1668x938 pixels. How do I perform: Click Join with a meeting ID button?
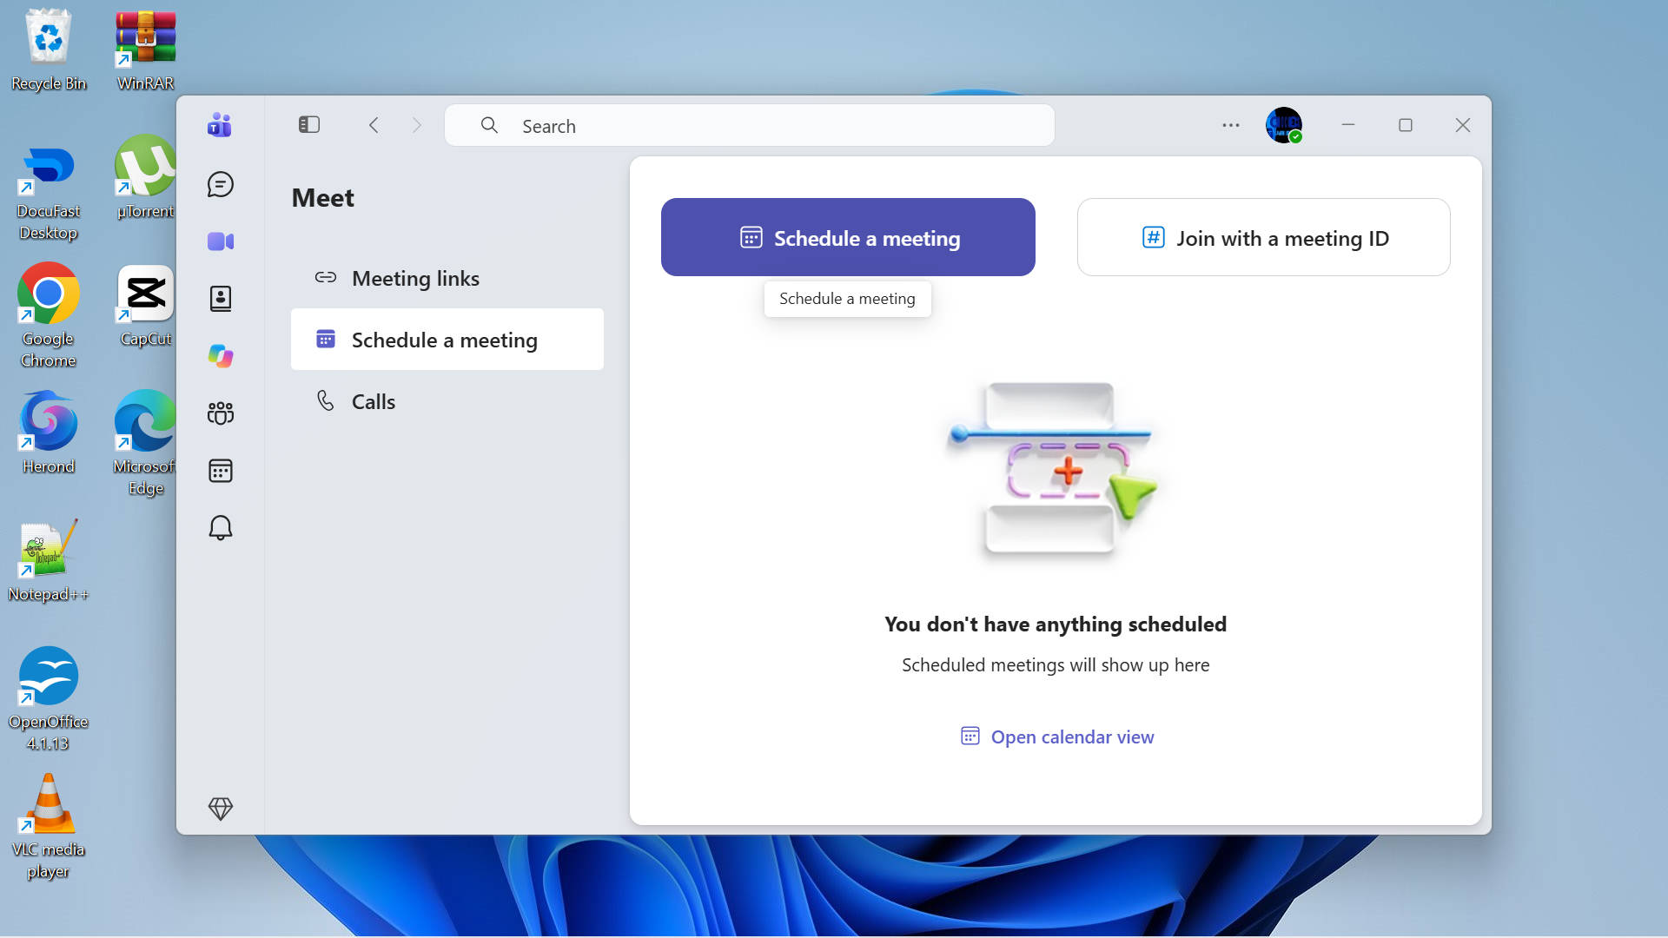tap(1264, 237)
